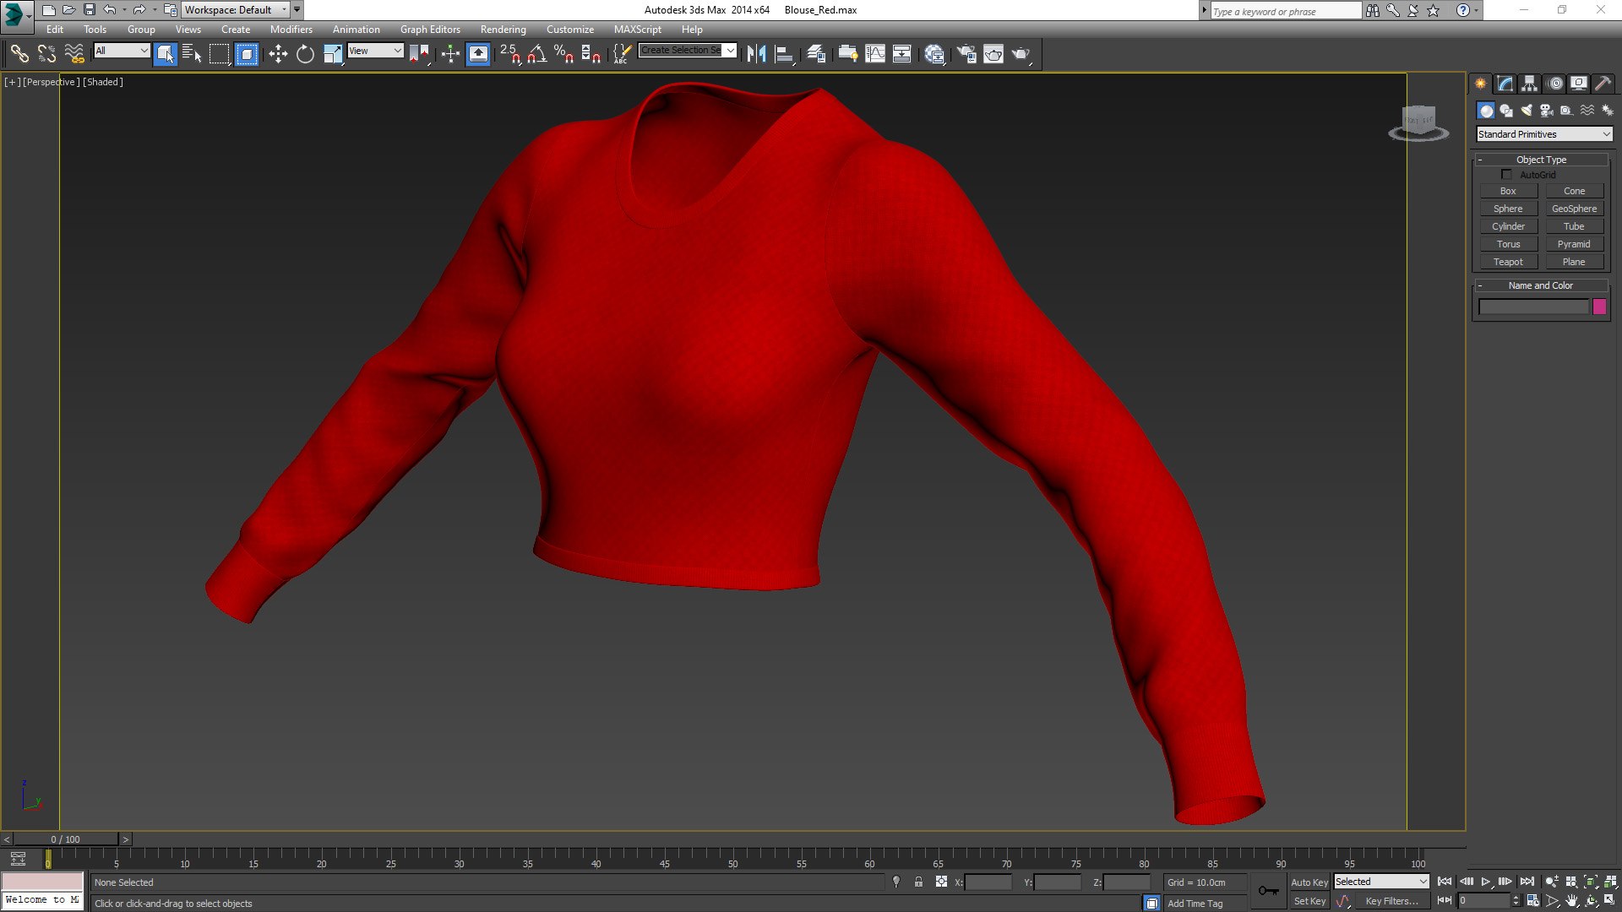1622x912 pixels.
Task: Click the Key Filters button
Action: point(1391,901)
